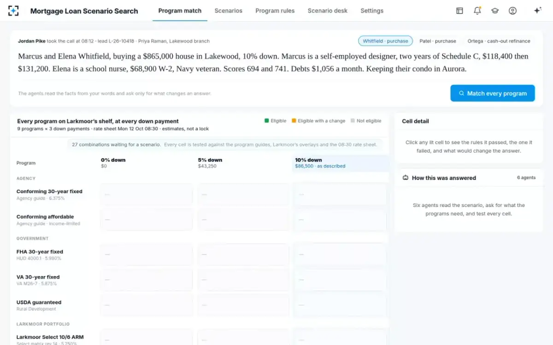Click FHA 30-year fixed 5% down cell
Viewport: 553px width, 345px height.
[x=243, y=255]
